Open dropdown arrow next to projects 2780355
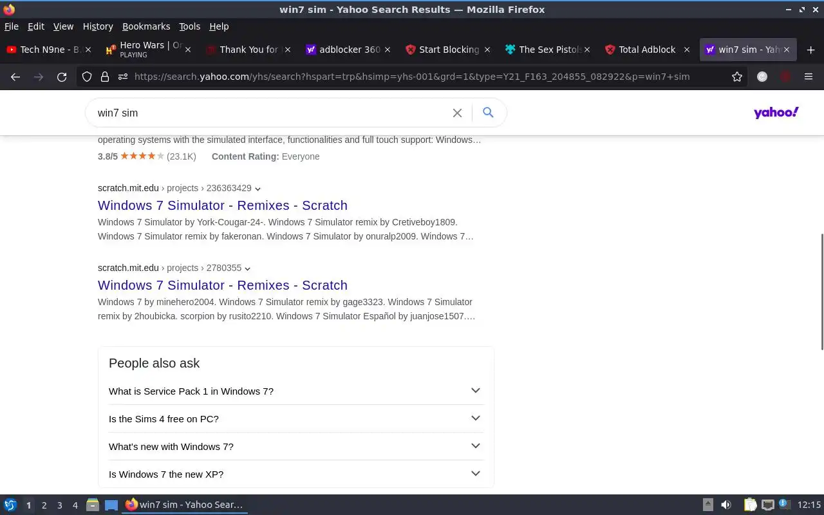This screenshot has width=824, height=515. pos(247,268)
